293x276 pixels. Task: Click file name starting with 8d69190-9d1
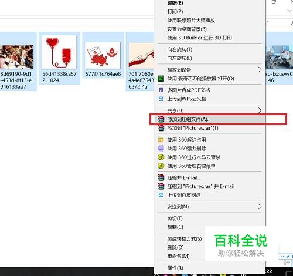point(17,80)
